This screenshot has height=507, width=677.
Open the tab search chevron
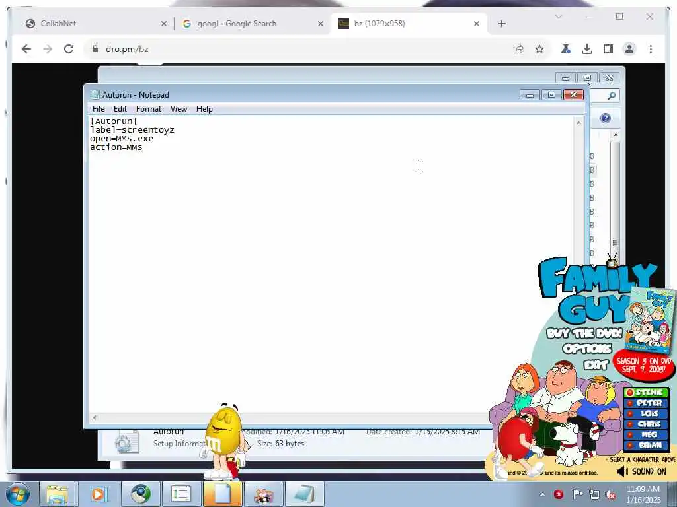[558, 17]
